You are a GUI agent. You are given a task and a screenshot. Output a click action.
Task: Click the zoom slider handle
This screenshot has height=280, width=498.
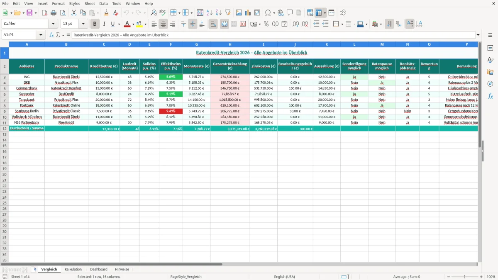click(x=465, y=277)
